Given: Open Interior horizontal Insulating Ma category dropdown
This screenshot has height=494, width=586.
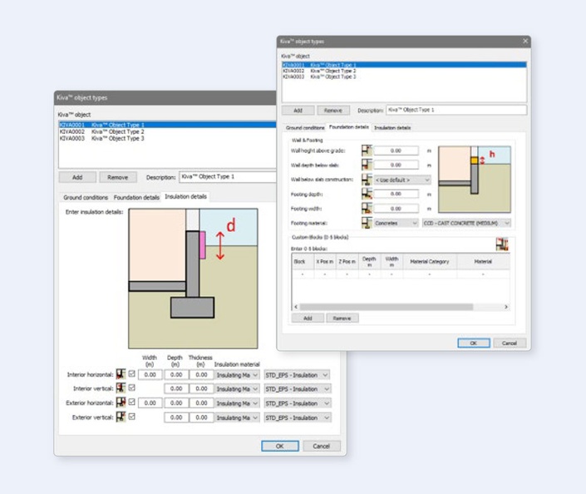Looking at the screenshot, I should [237, 375].
